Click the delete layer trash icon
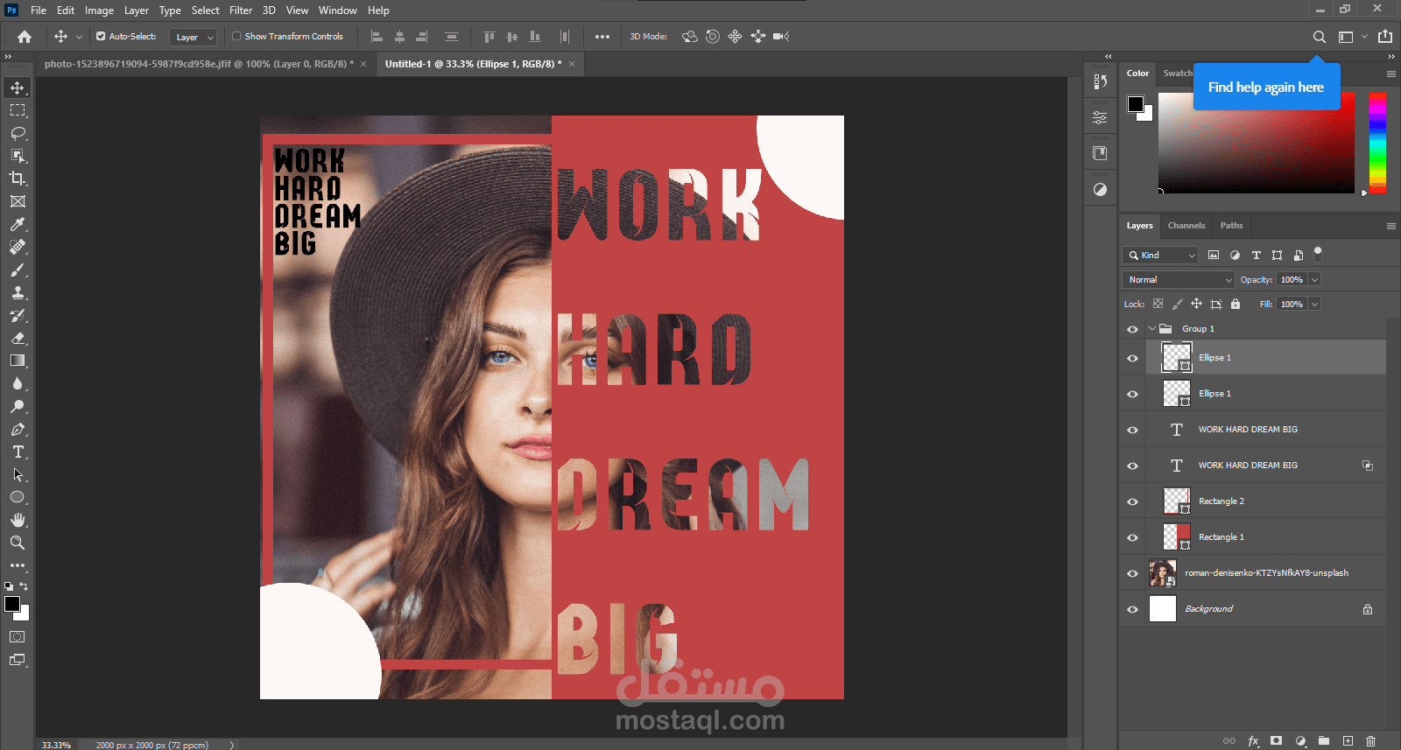Viewport: 1401px width, 750px height. tap(1370, 740)
